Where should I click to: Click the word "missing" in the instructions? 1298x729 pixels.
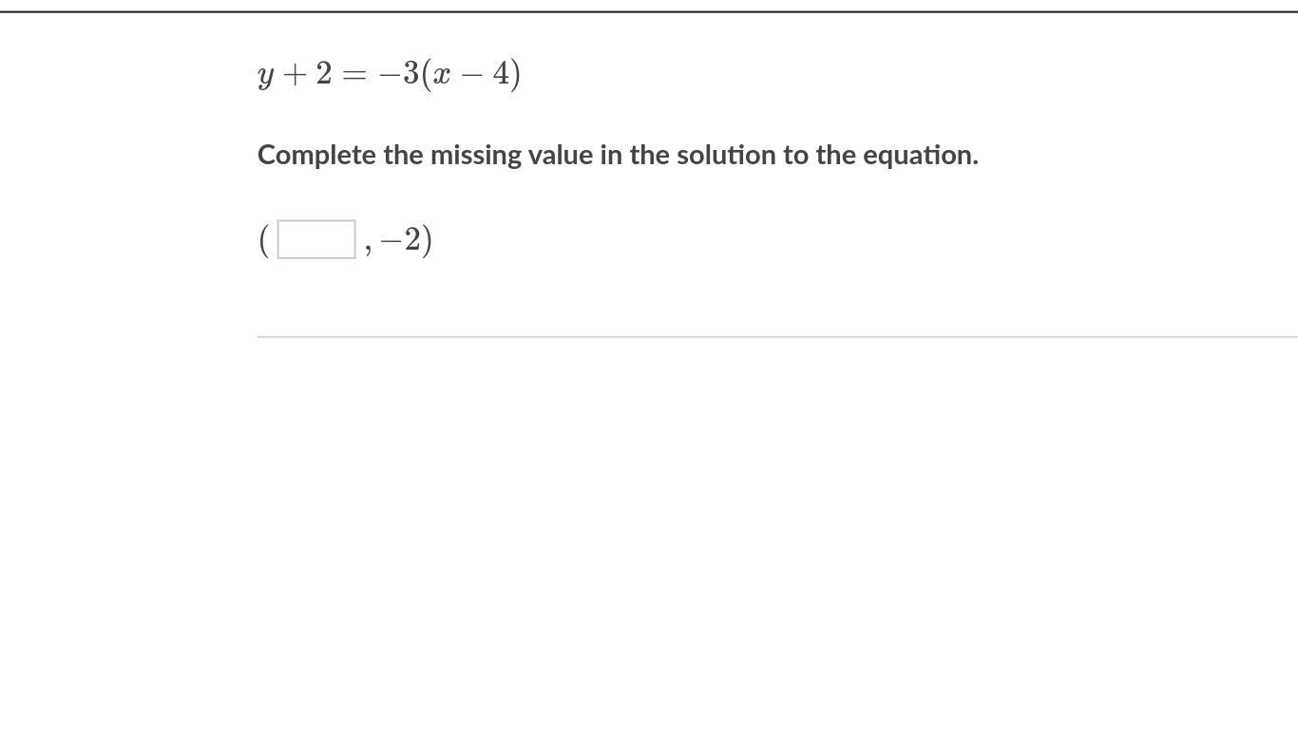point(476,156)
